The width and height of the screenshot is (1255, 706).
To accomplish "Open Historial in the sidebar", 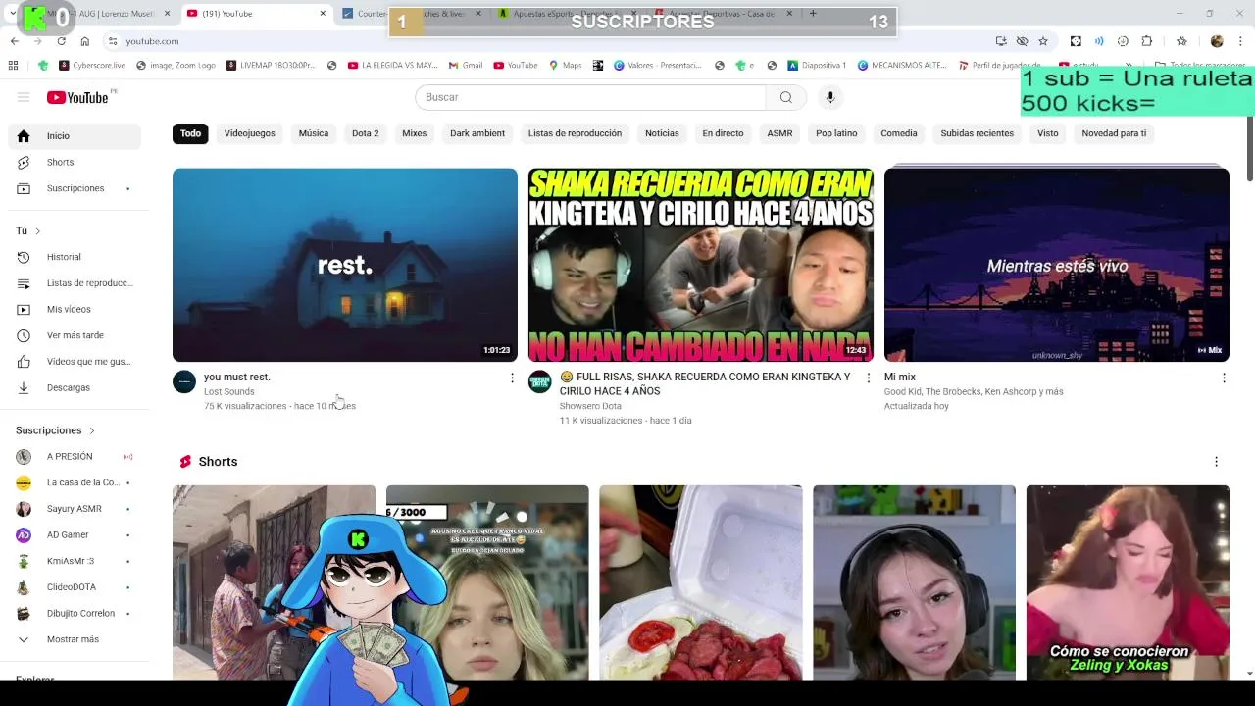I will tap(75, 257).
